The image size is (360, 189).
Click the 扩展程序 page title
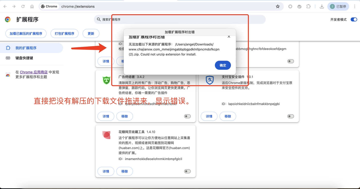pyautogui.click(x=27, y=20)
